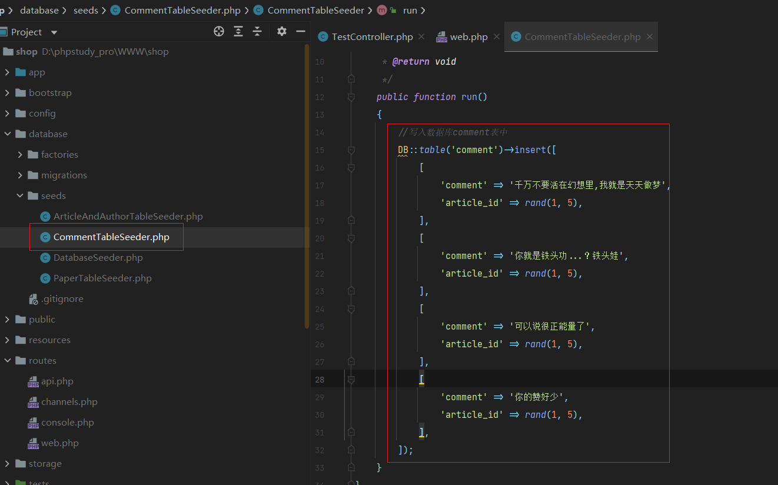Click the fold marker on line 16

pyautogui.click(x=351, y=167)
